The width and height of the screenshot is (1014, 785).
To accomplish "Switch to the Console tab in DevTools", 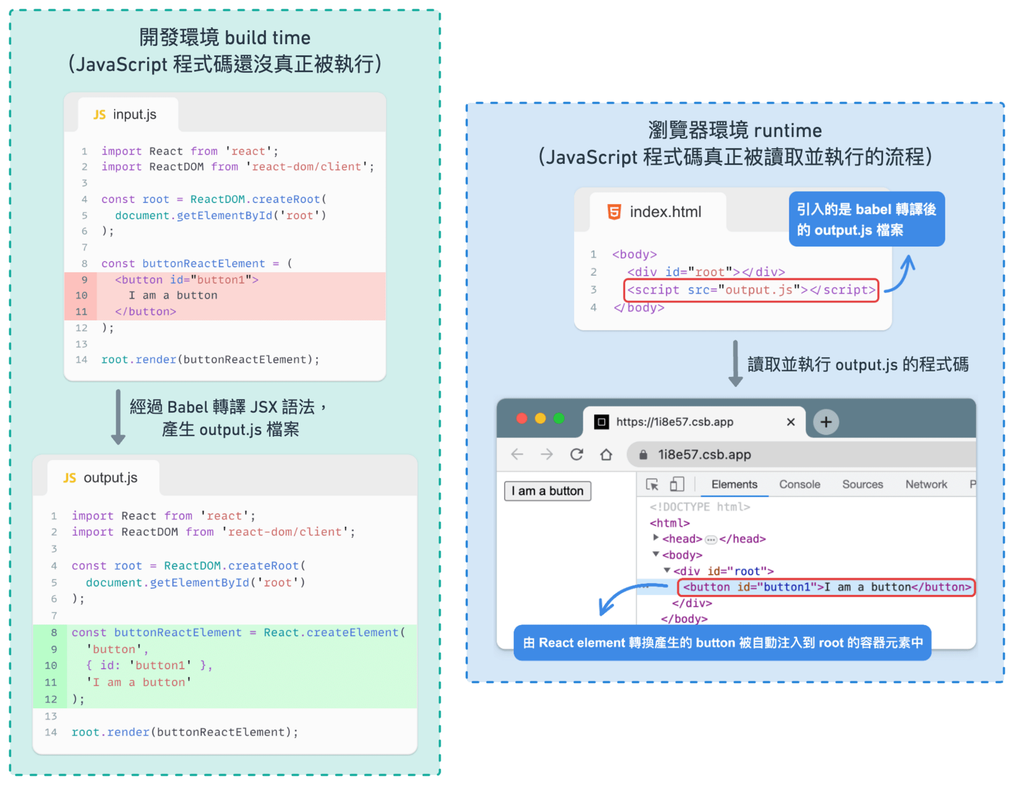I will click(x=799, y=484).
